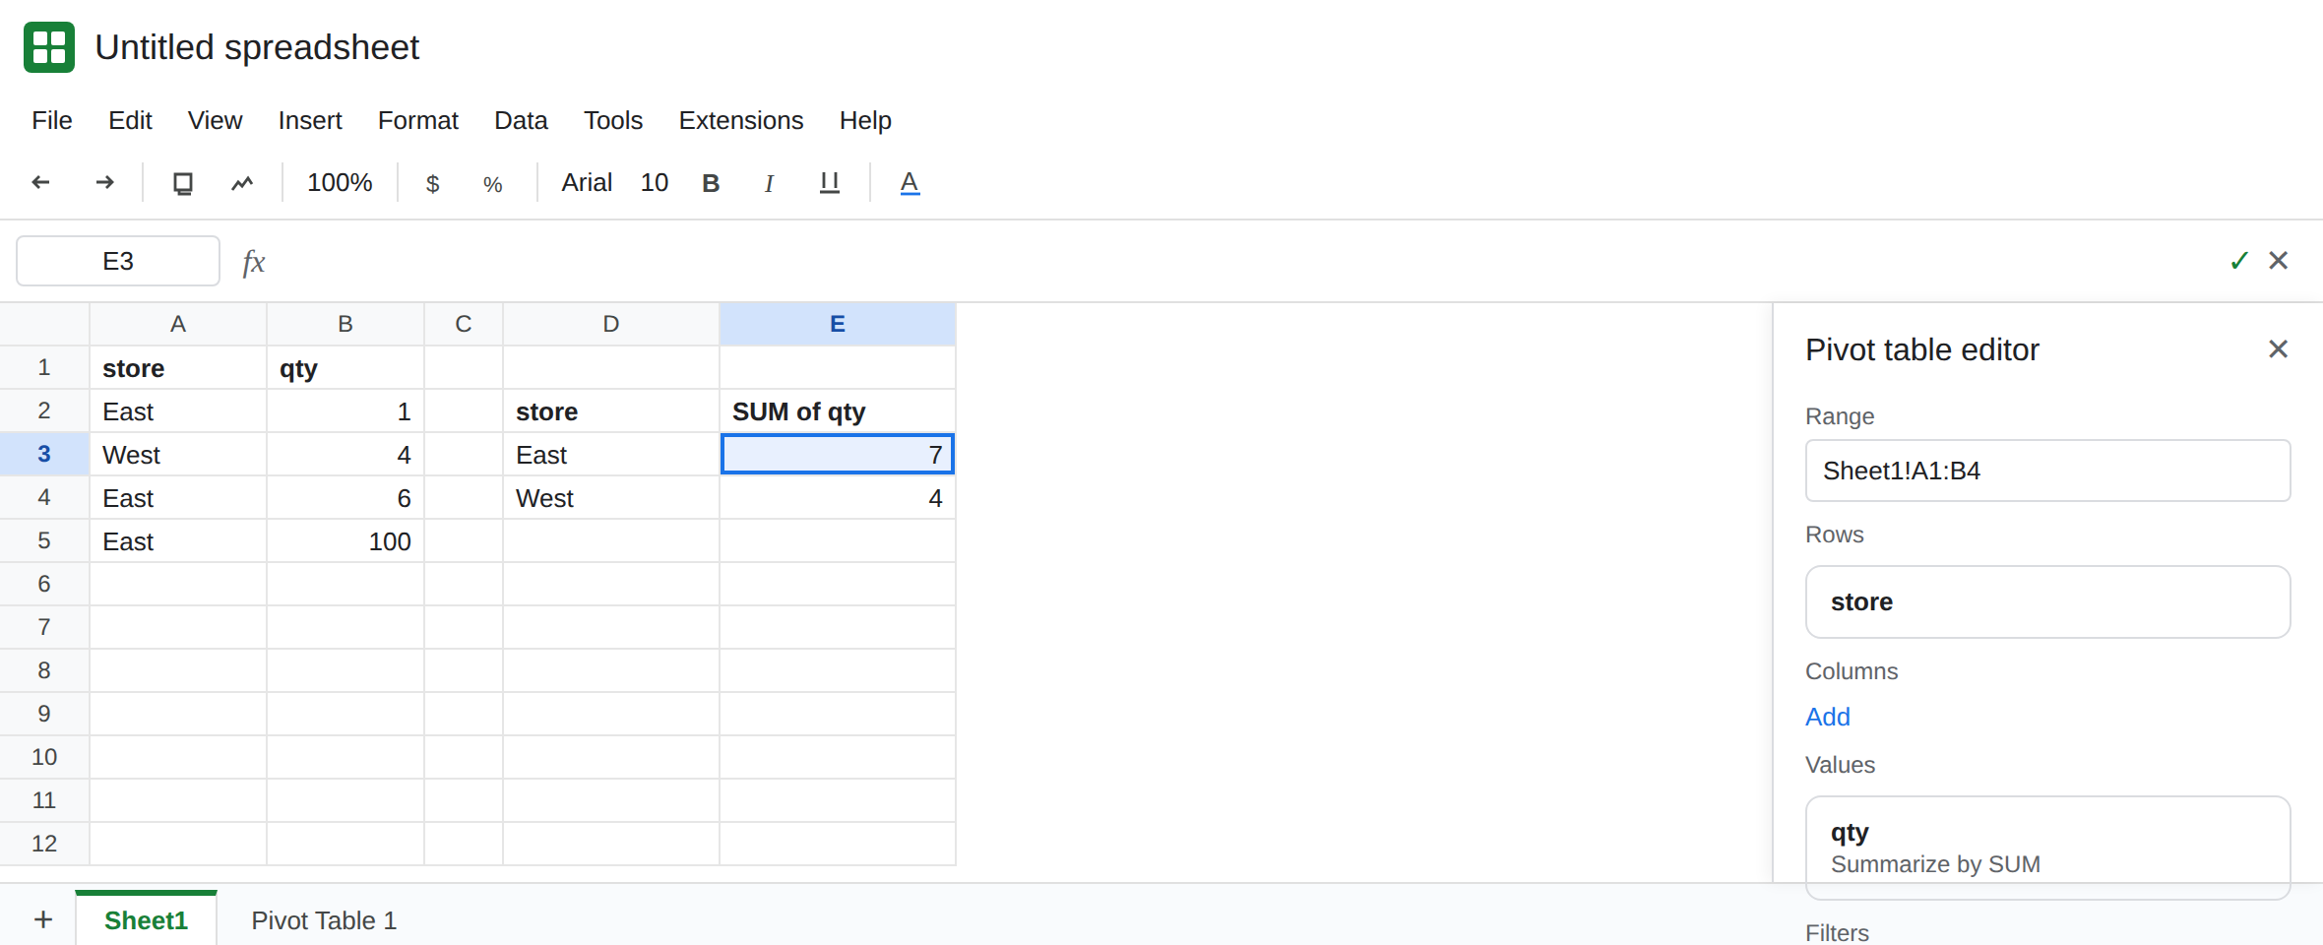Click the pivot Range input field
The height and width of the screenshot is (945, 2323).
click(2047, 471)
